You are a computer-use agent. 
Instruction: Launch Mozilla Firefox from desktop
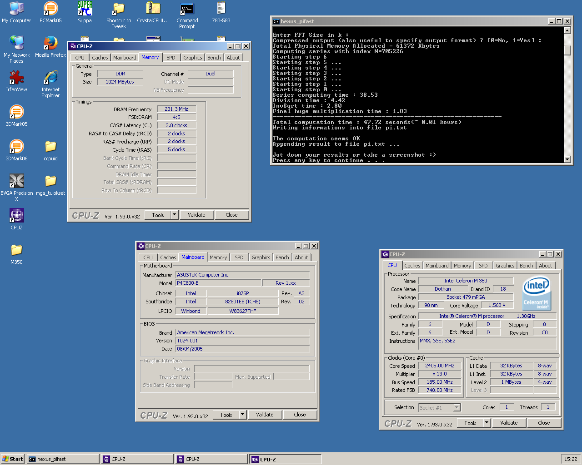pos(50,47)
